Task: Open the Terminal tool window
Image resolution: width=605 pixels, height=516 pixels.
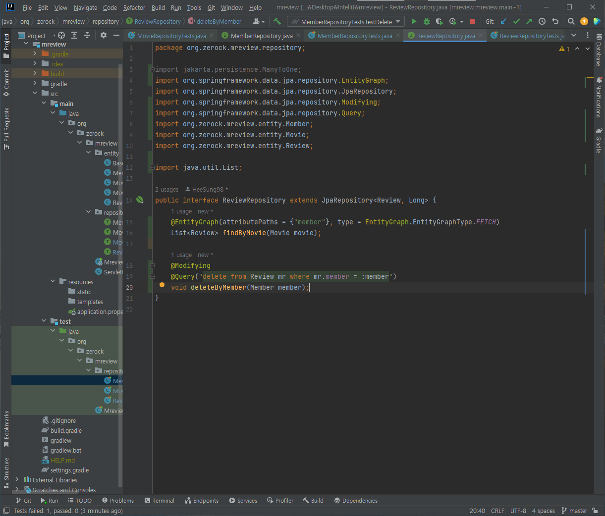Action: [159, 501]
